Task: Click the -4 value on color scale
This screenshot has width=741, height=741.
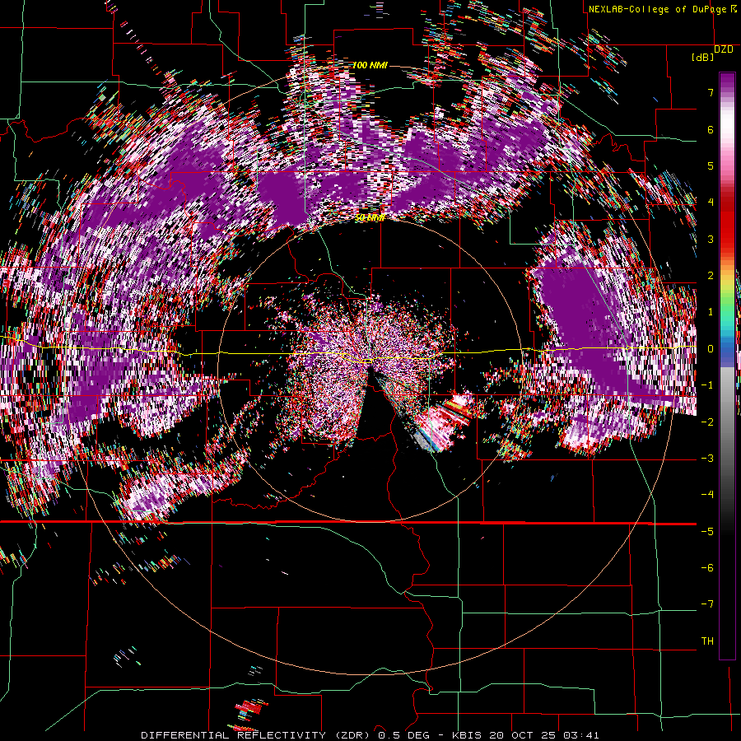Action: click(x=707, y=494)
